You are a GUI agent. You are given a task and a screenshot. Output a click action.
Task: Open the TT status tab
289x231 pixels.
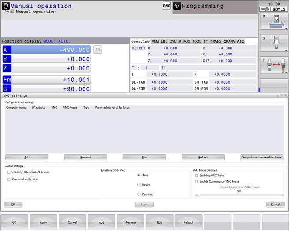pyautogui.click(x=205, y=42)
